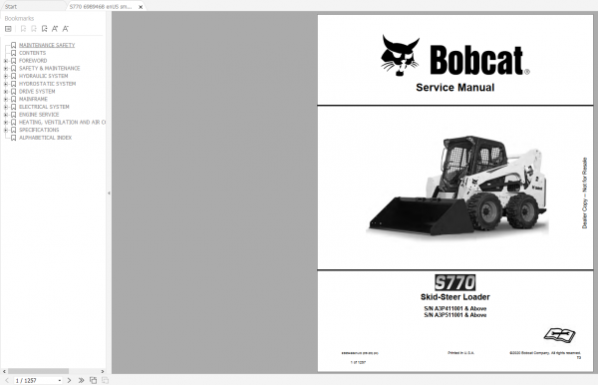Open the MAINFRAME bookmark
598x385 pixels.
(x=33, y=99)
